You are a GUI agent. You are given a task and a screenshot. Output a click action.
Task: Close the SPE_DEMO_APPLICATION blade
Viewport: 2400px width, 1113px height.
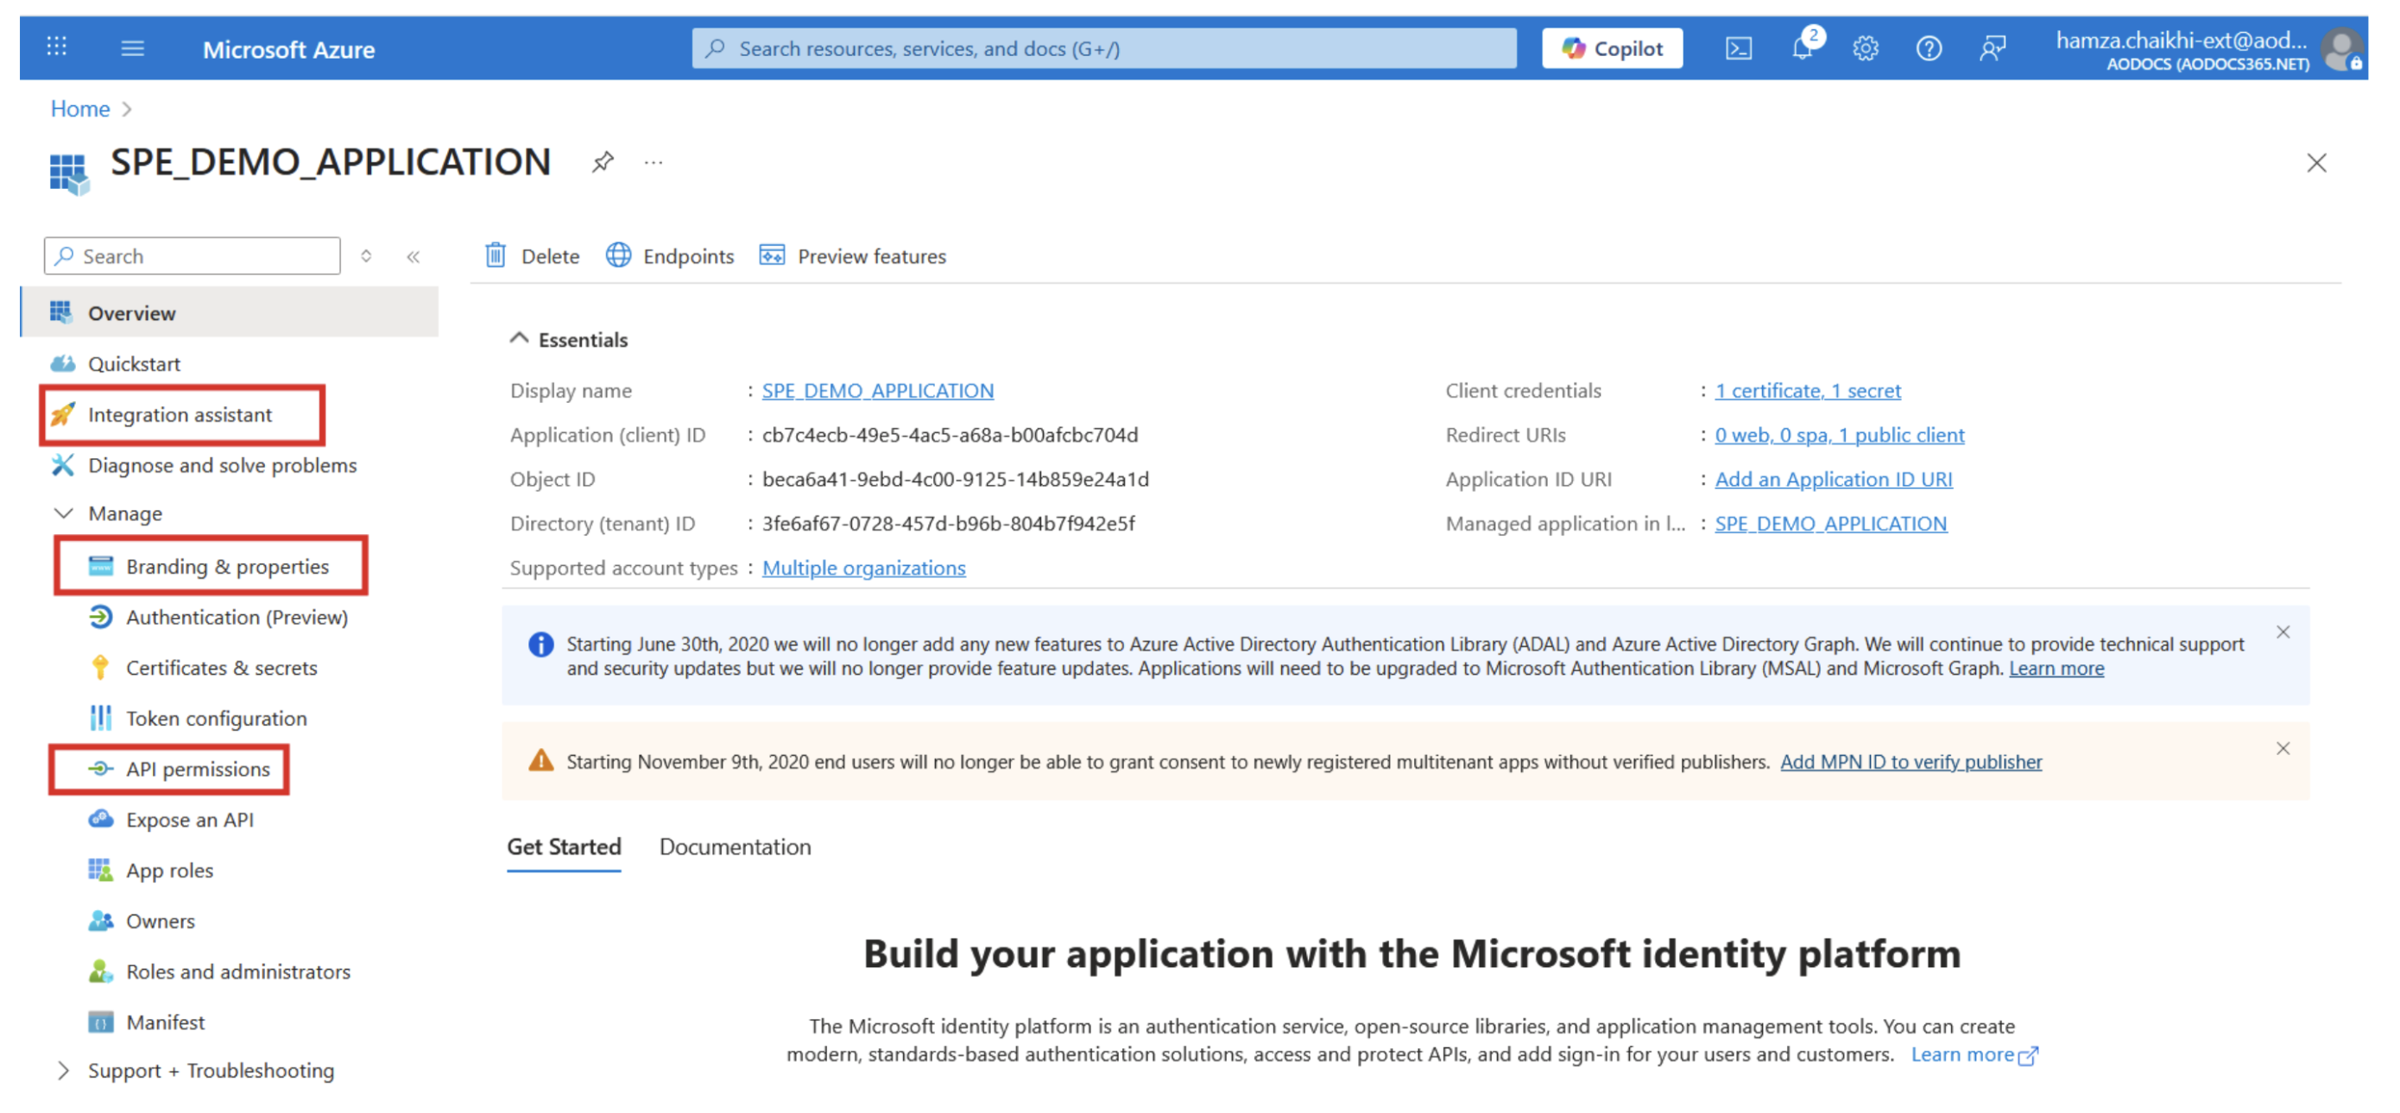(x=2316, y=163)
